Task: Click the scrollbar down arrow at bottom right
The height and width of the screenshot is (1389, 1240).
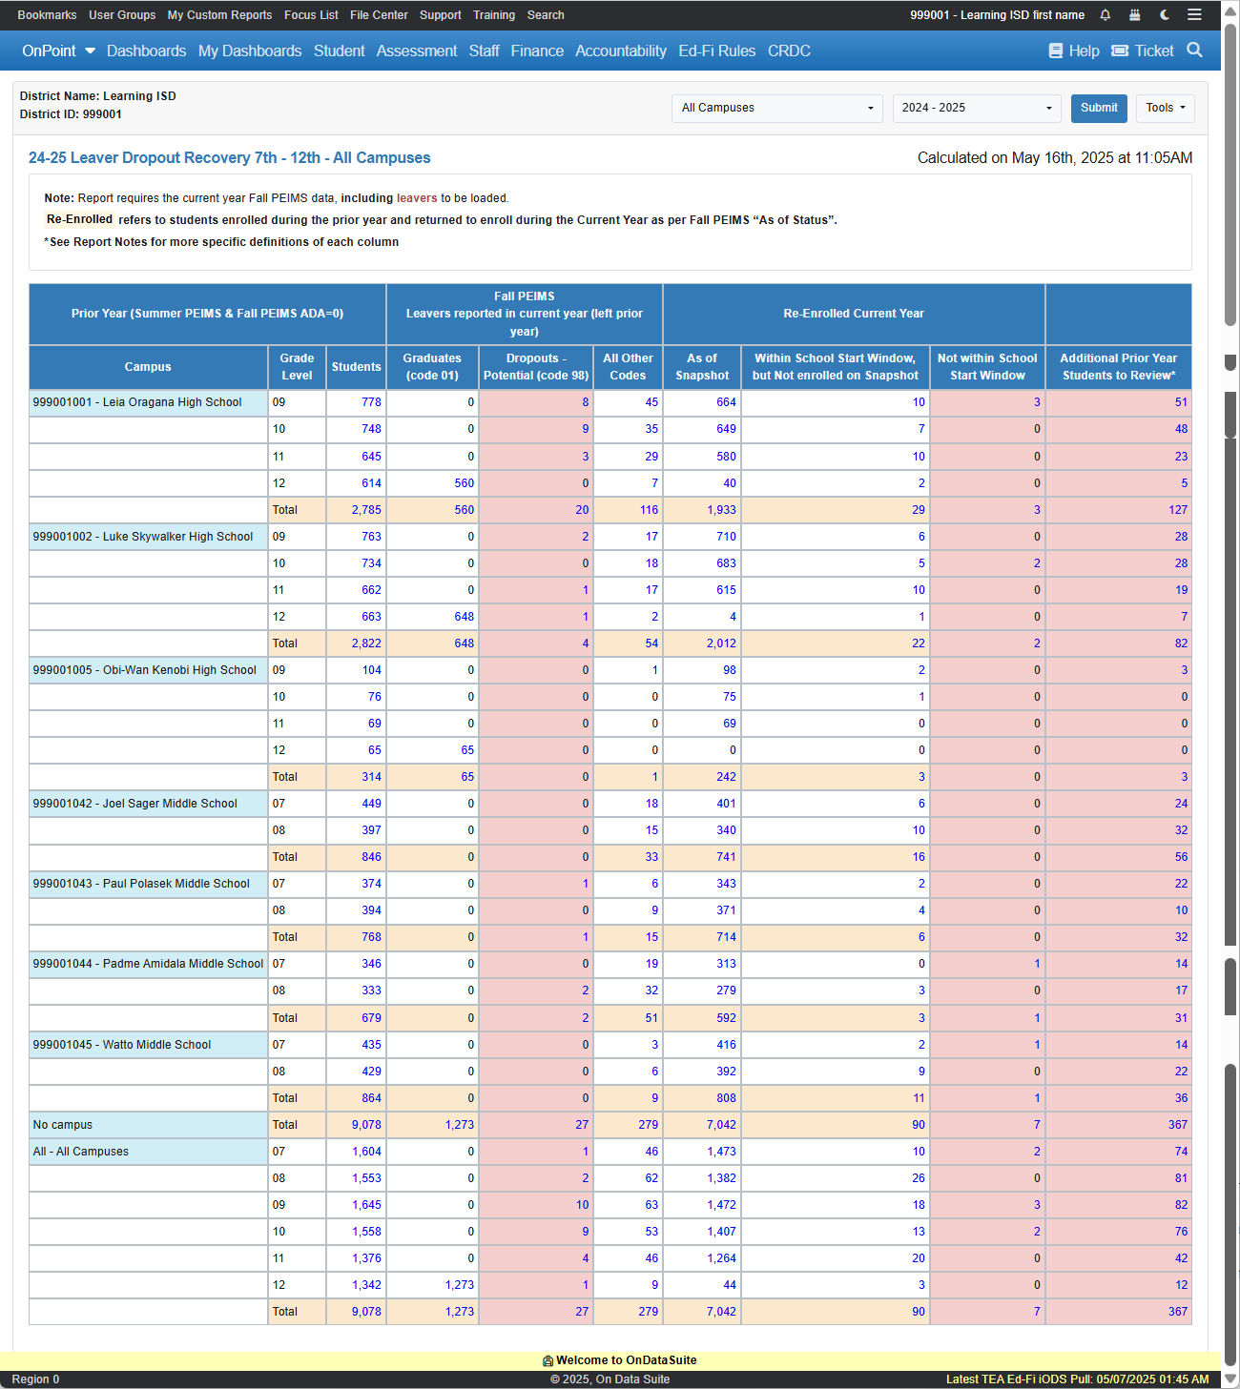Action: [1230, 1379]
